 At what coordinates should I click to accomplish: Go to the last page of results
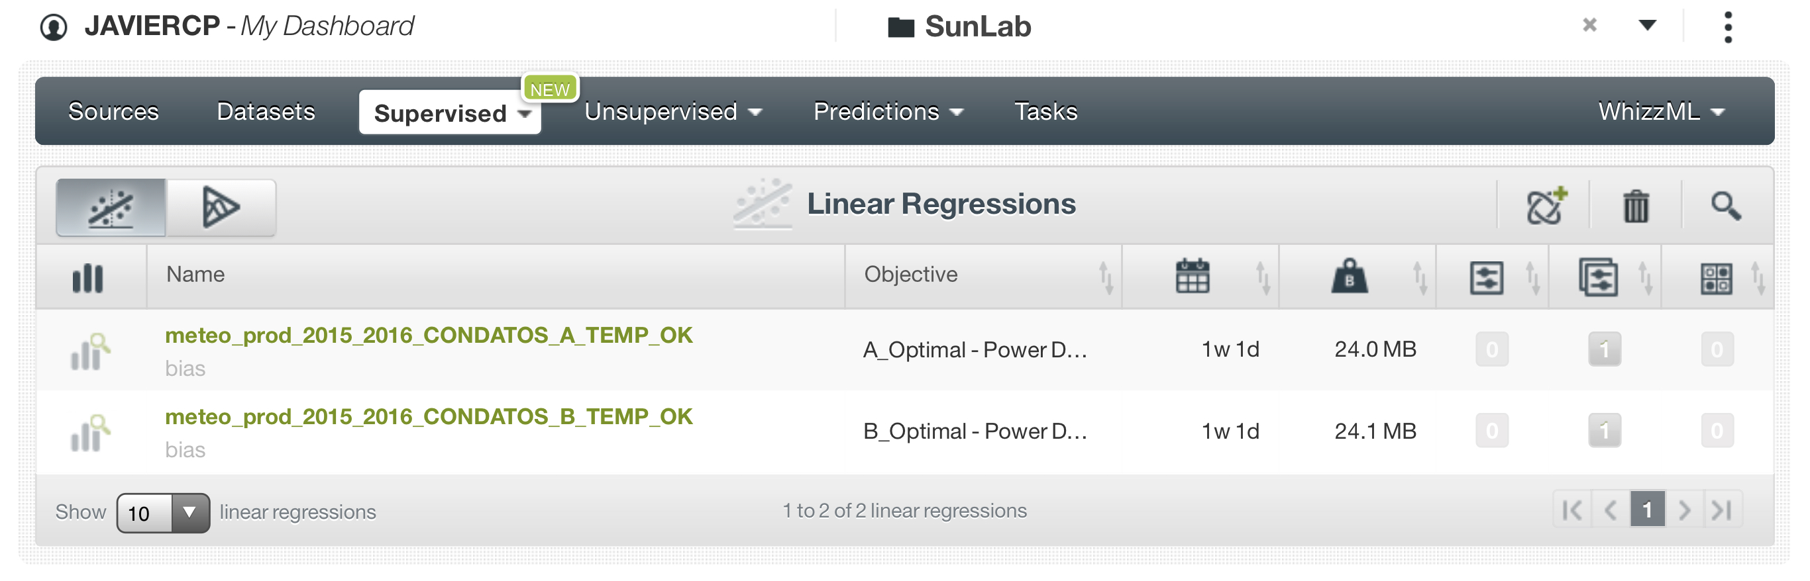[x=1721, y=510]
